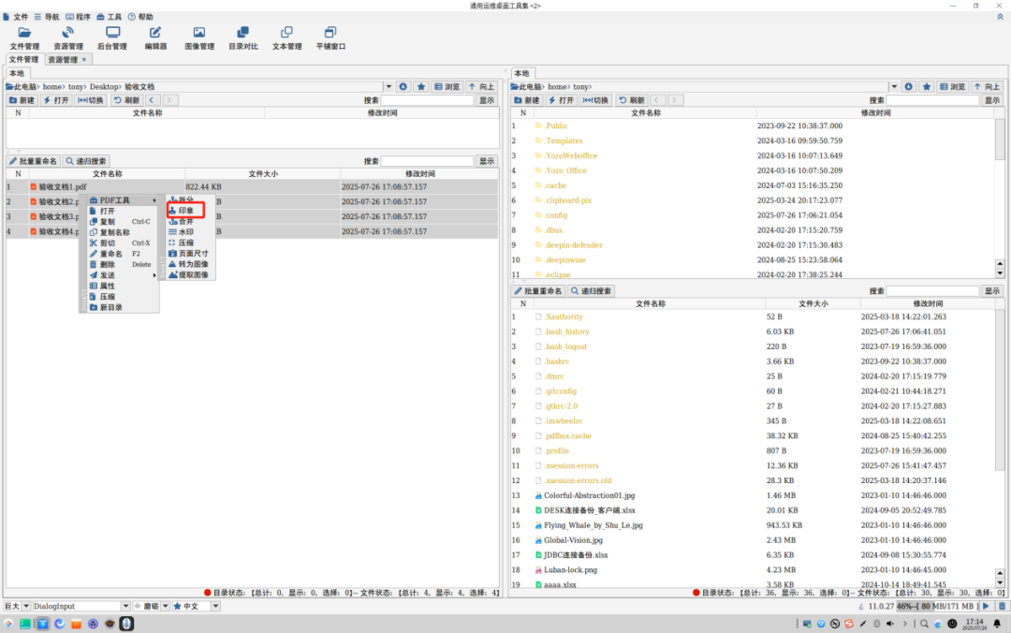This screenshot has height=633, width=1011.
Task: Select 剪切 in the context menu
Action: pos(123,243)
